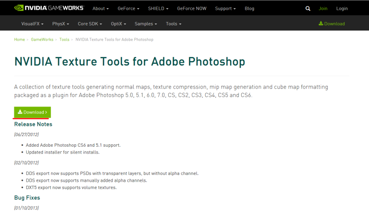Expand the Support dropdown menu

(x=225, y=8)
